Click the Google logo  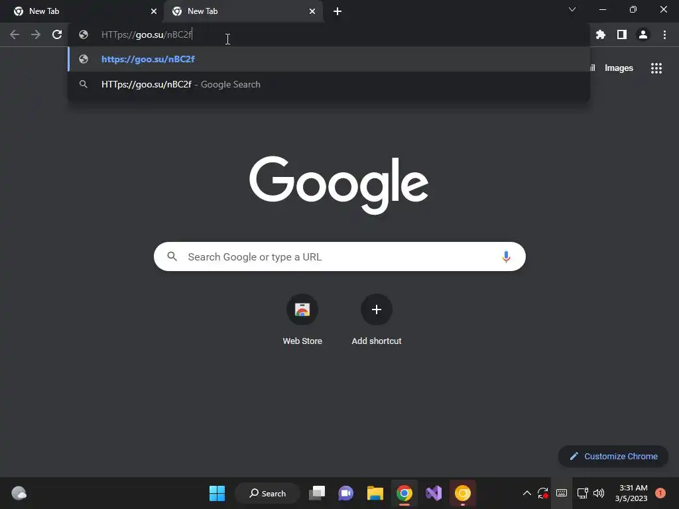(x=339, y=185)
